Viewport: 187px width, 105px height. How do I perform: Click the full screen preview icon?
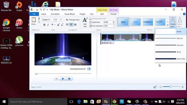(x=89, y=69)
